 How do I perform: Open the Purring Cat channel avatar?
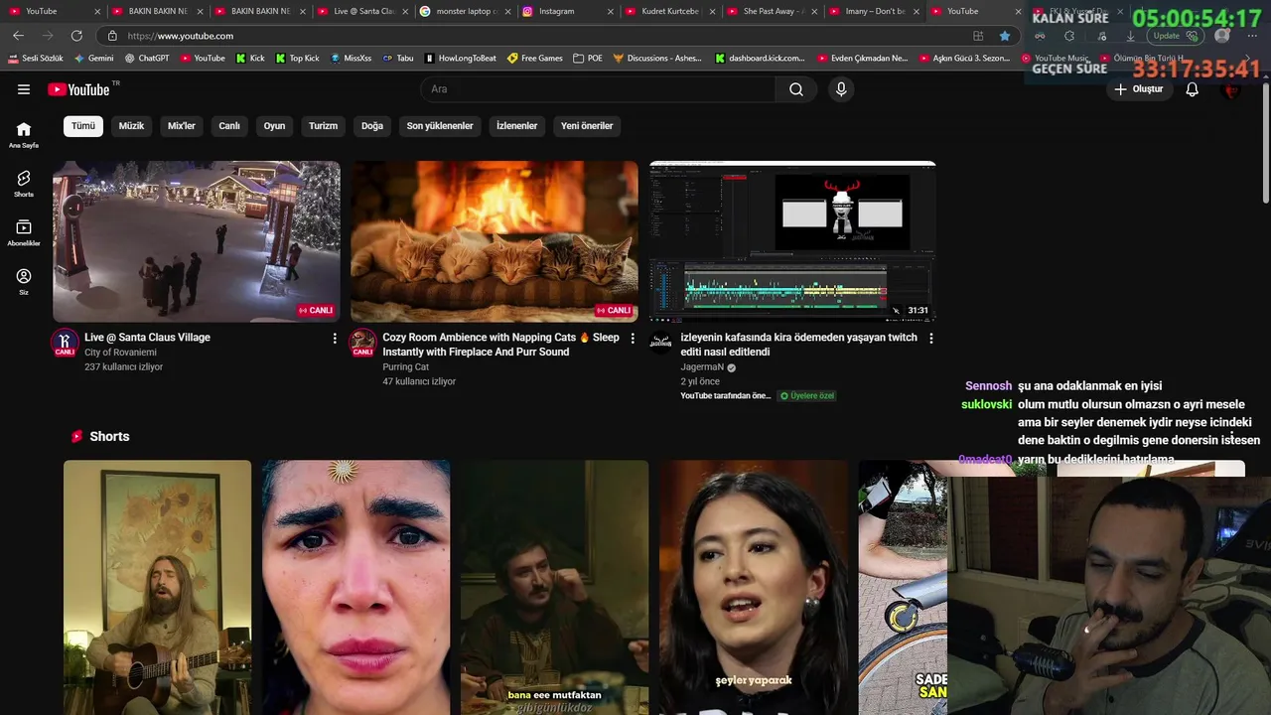point(362,343)
